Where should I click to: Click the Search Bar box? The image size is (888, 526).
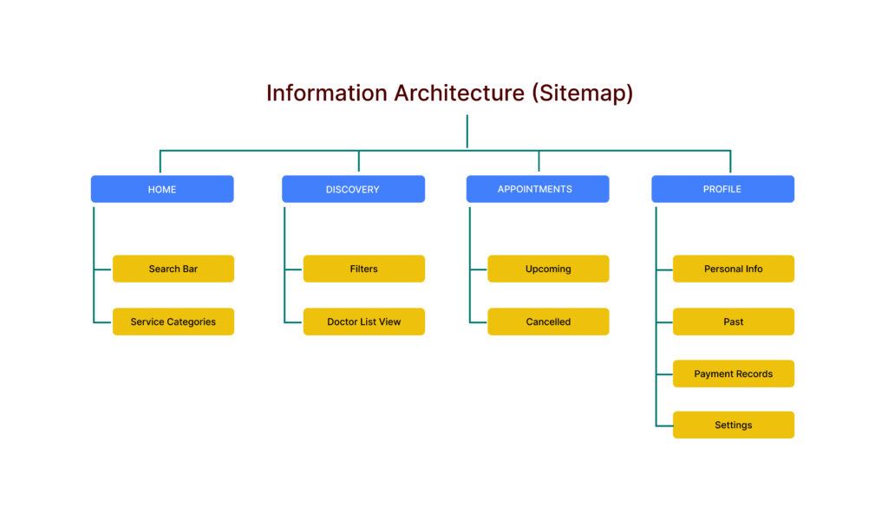pos(173,269)
